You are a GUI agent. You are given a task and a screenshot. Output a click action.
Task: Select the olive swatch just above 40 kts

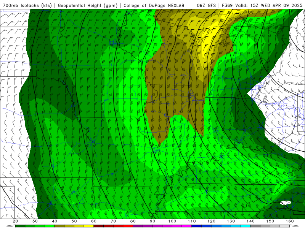59,226
